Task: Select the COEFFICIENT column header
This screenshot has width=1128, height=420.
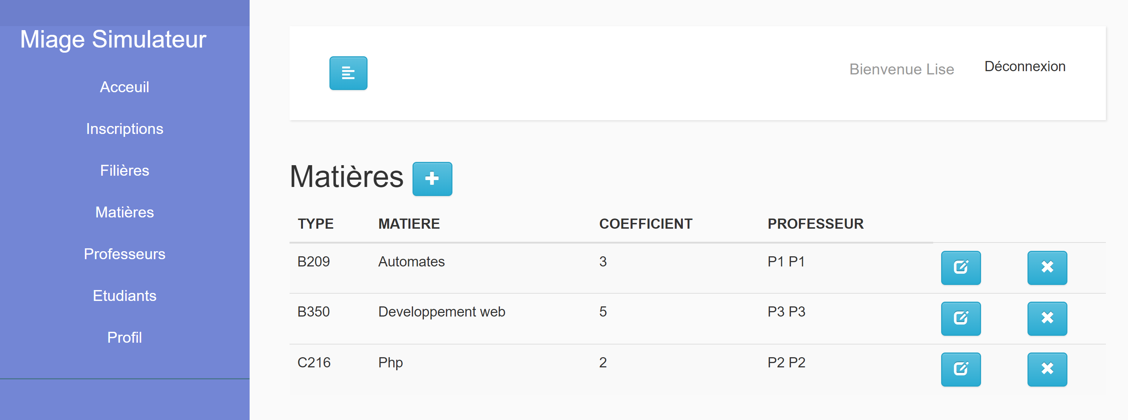Action: pos(646,223)
